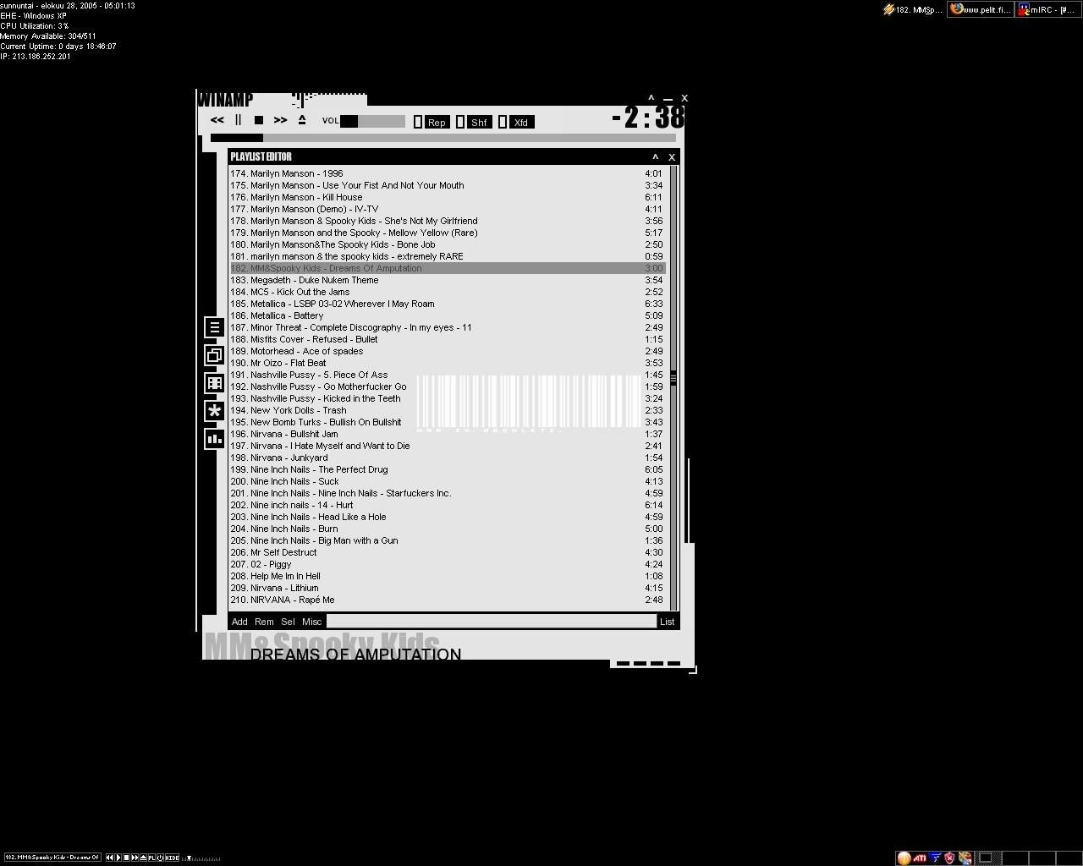Click the orange sphere tray icon

[x=904, y=858]
